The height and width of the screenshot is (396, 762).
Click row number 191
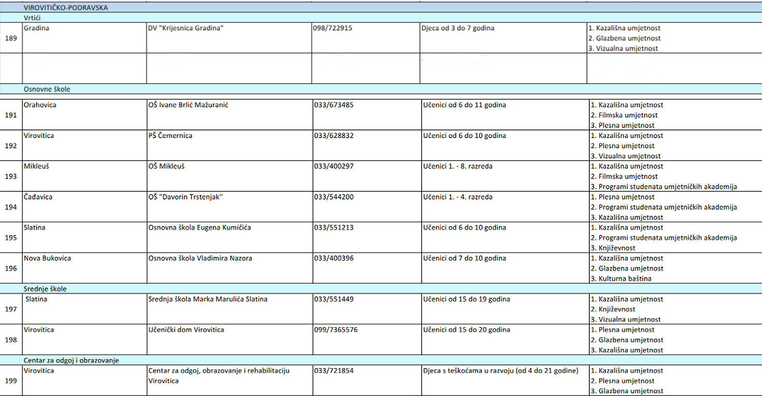pos(11,115)
